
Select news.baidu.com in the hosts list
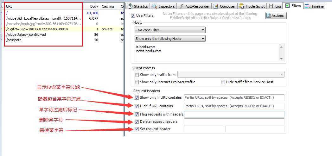coord(149,51)
